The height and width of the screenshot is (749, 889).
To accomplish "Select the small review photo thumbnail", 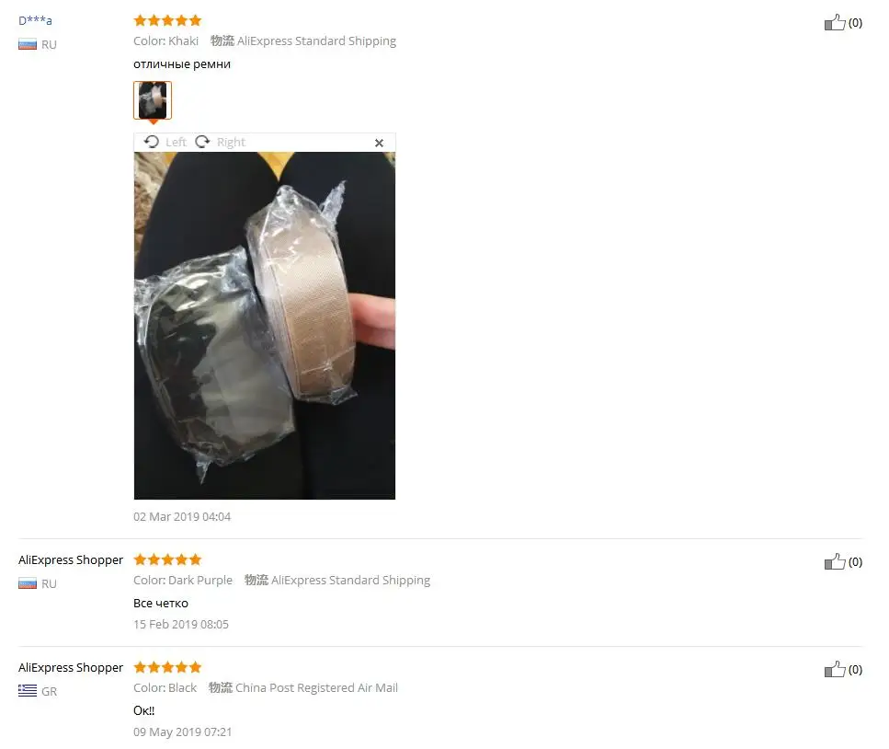I will (x=153, y=100).
